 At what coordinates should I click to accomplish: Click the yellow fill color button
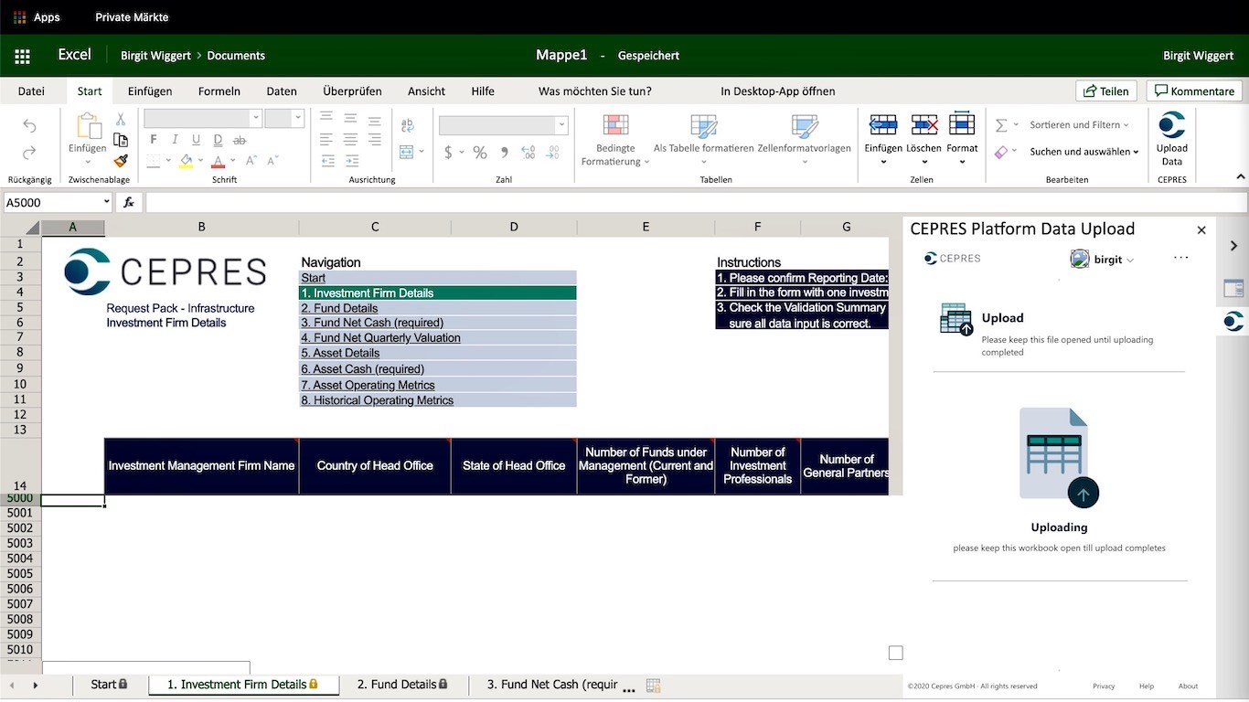click(x=186, y=162)
